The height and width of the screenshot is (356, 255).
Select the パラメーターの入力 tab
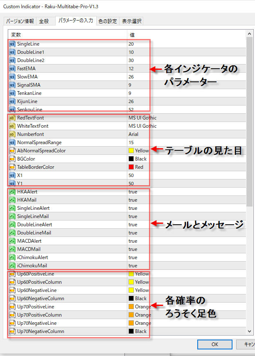(76, 21)
